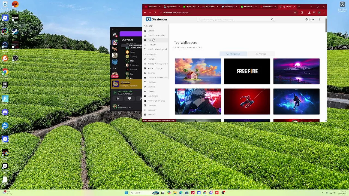This screenshot has width=349, height=196.
Task: Switch to the Spider-Man browser tab
Action: (x=171, y=7)
